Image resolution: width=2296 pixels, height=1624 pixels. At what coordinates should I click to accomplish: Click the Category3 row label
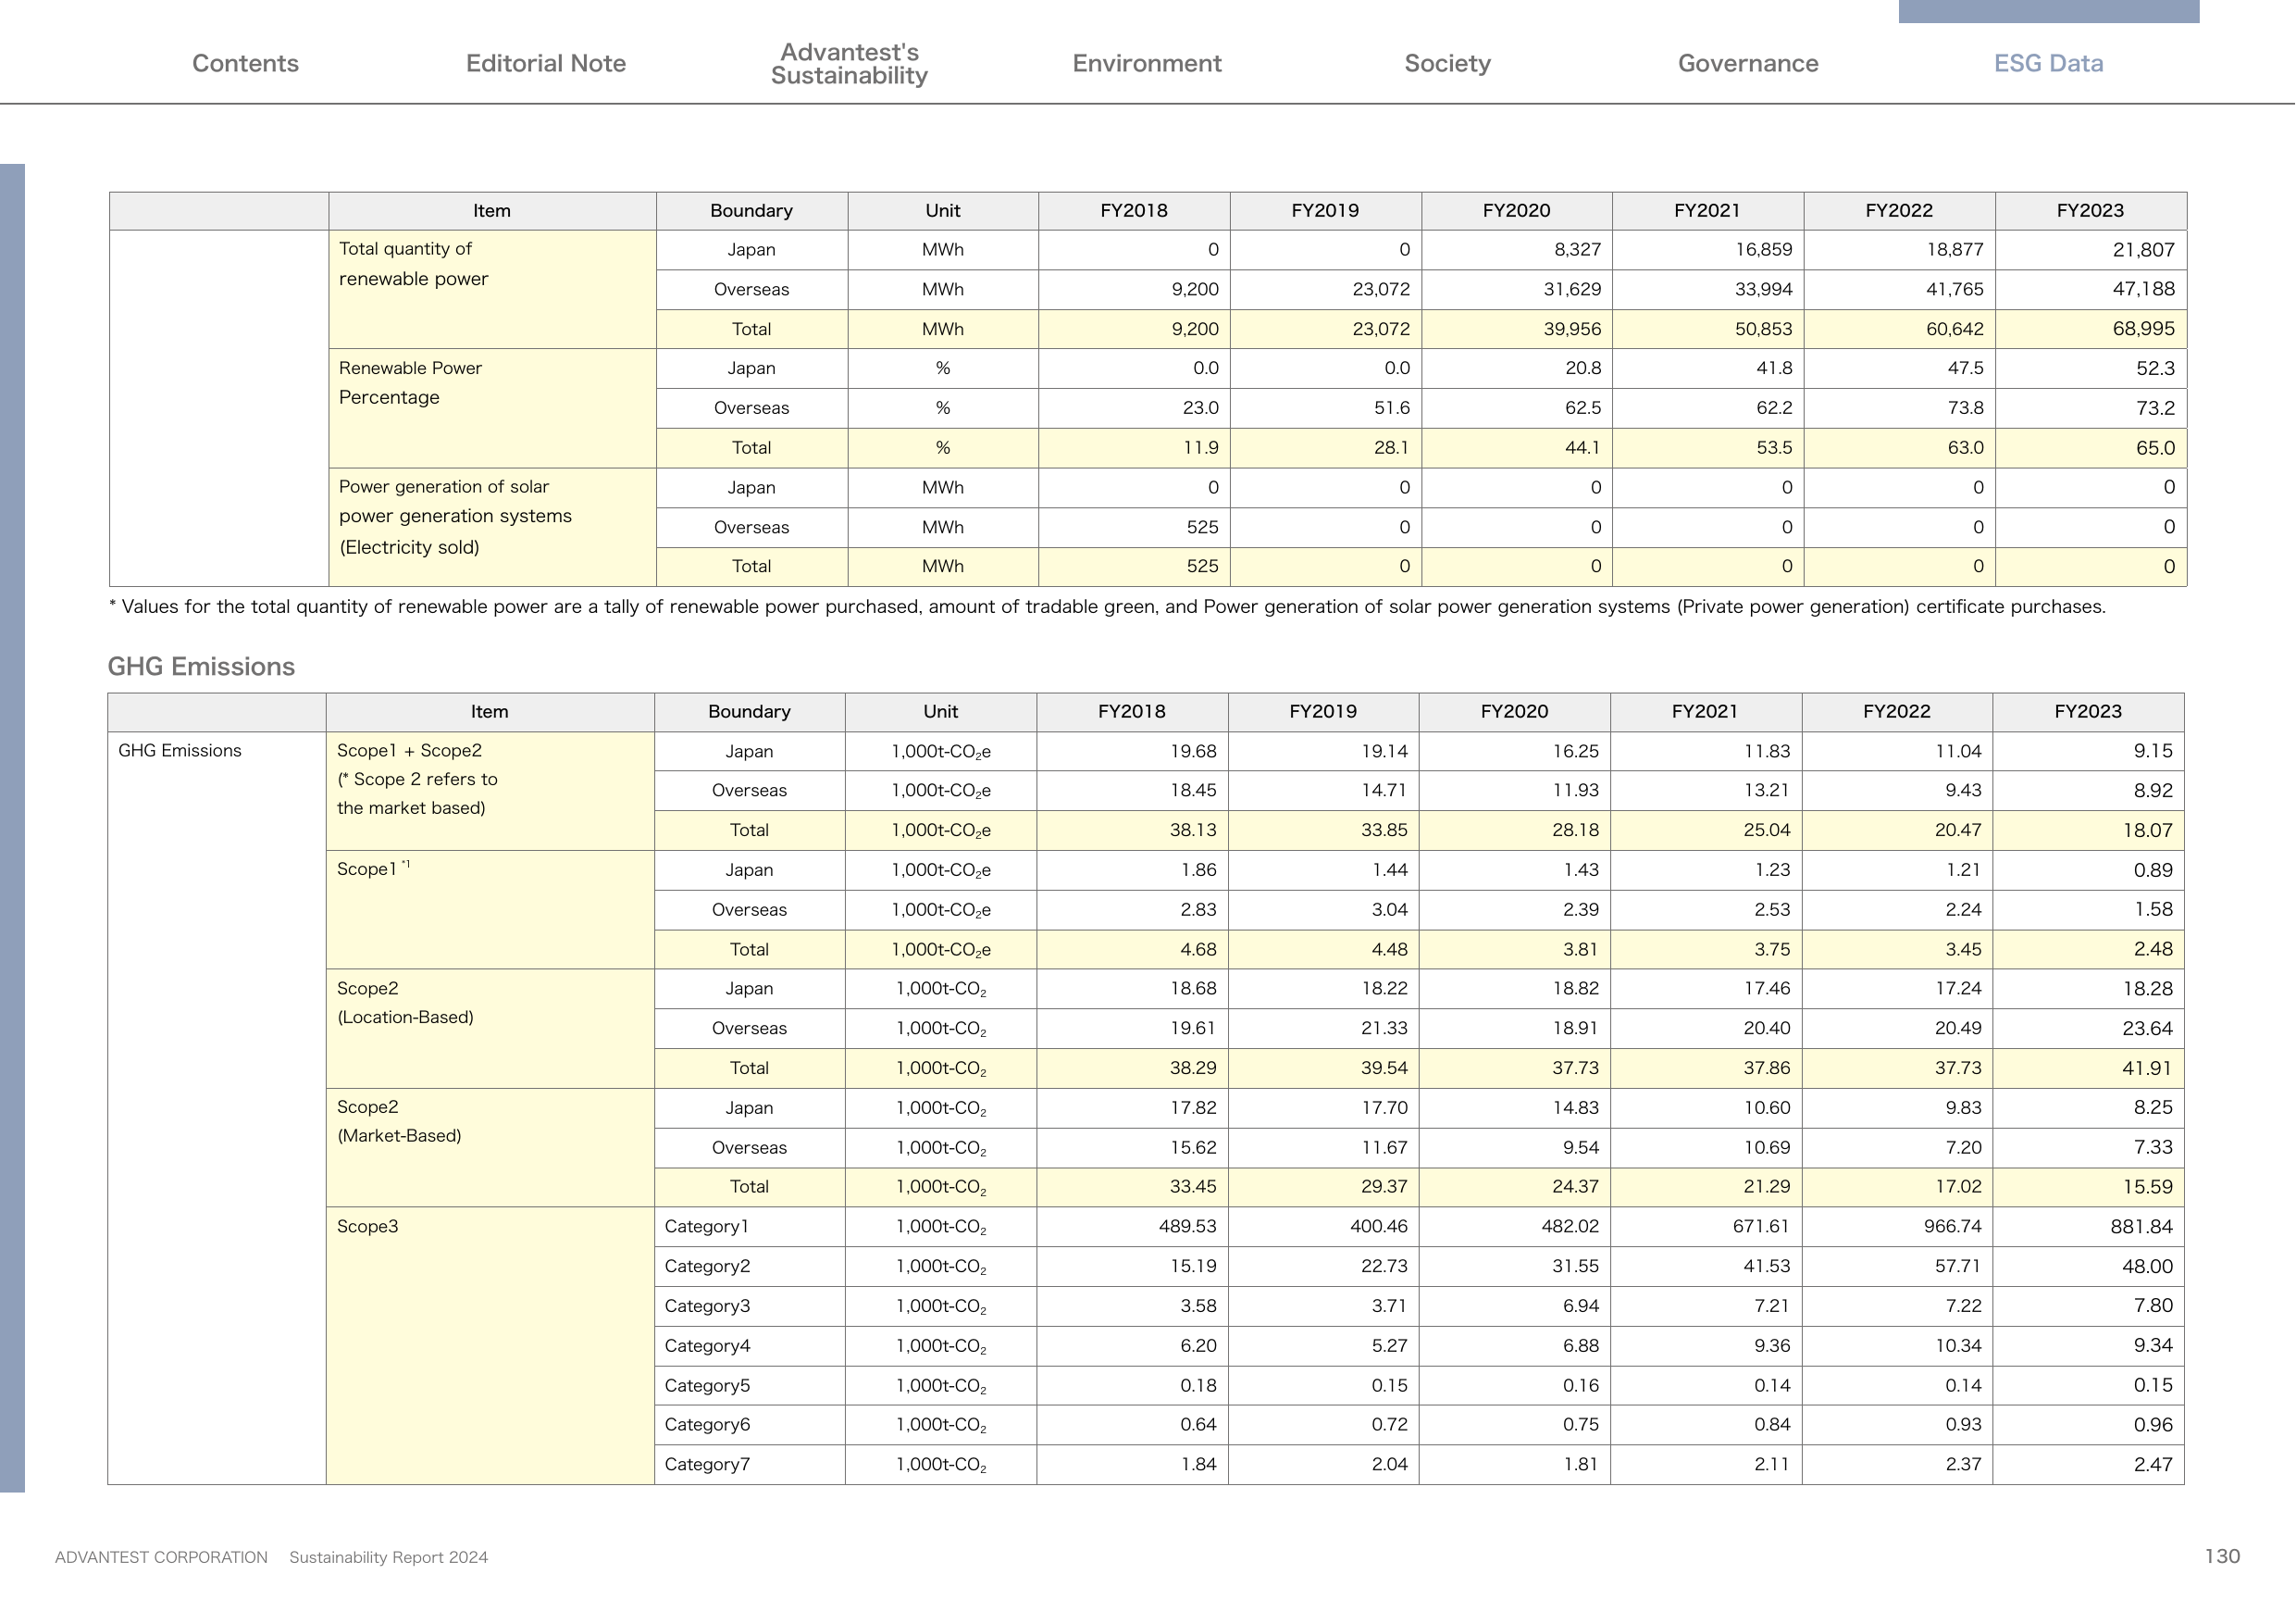click(707, 1305)
